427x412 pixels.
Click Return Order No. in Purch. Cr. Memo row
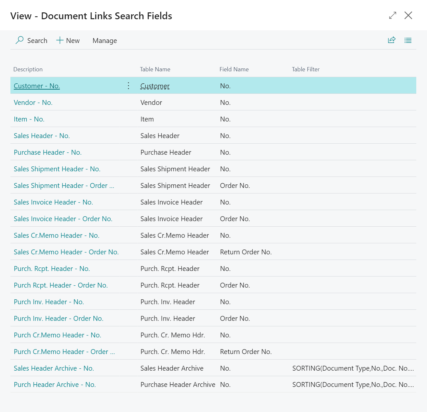[246, 352]
